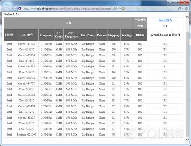Screen dimensions: 191x146
Task: Minimize the browser window
Action: (170, 2)
